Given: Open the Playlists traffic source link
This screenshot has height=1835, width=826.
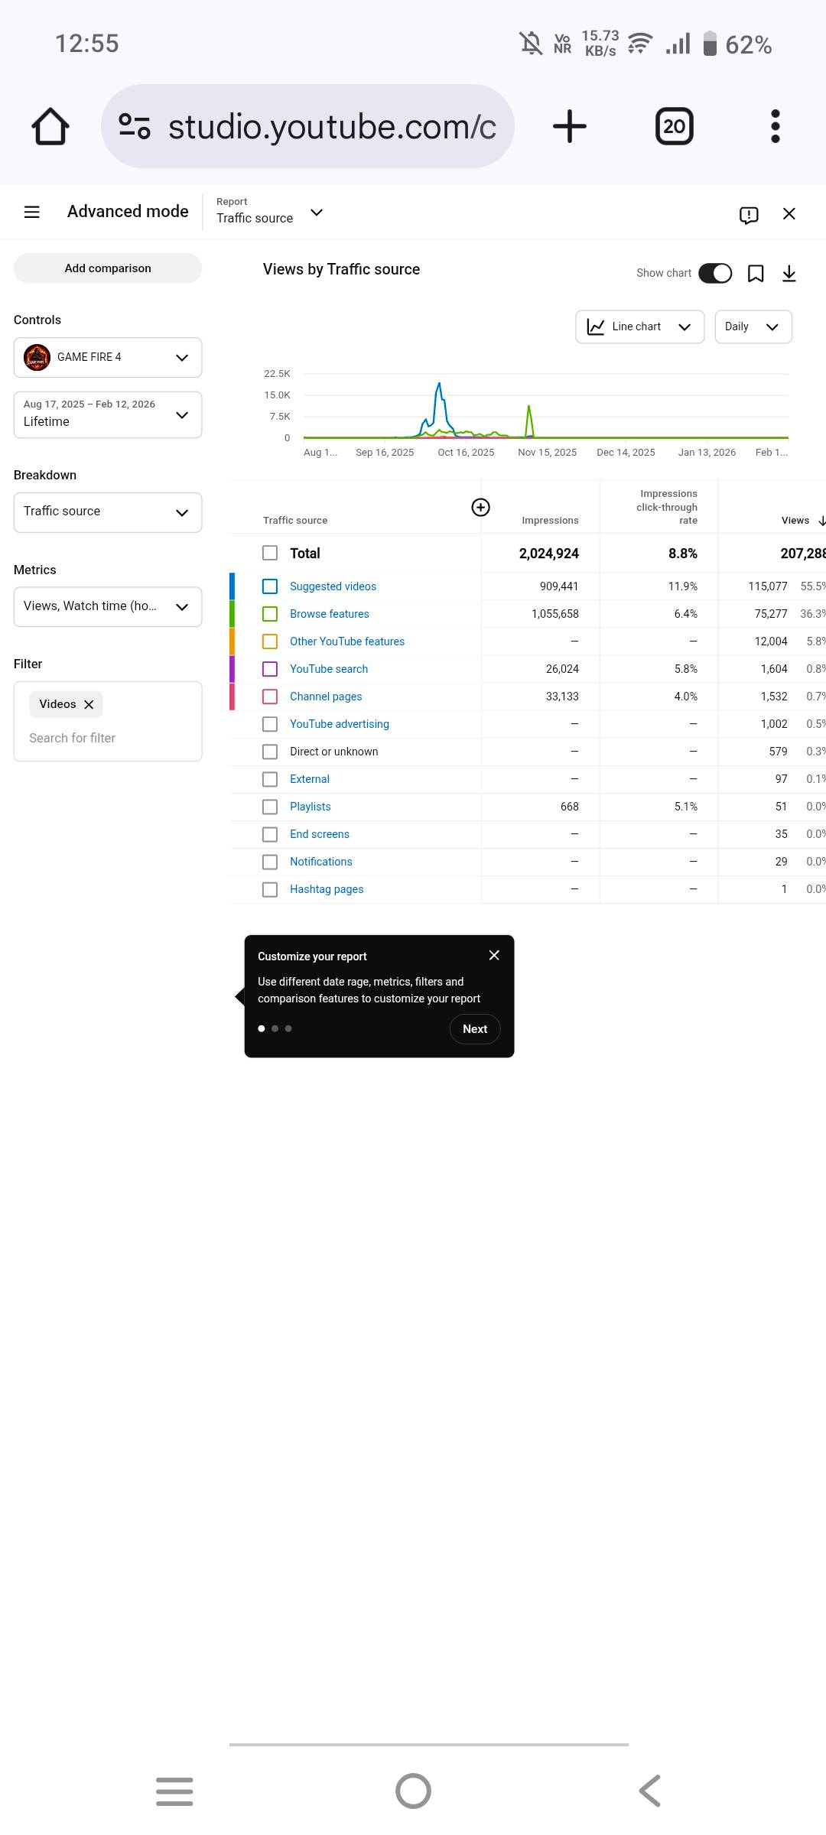Looking at the screenshot, I should (x=311, y=807).
